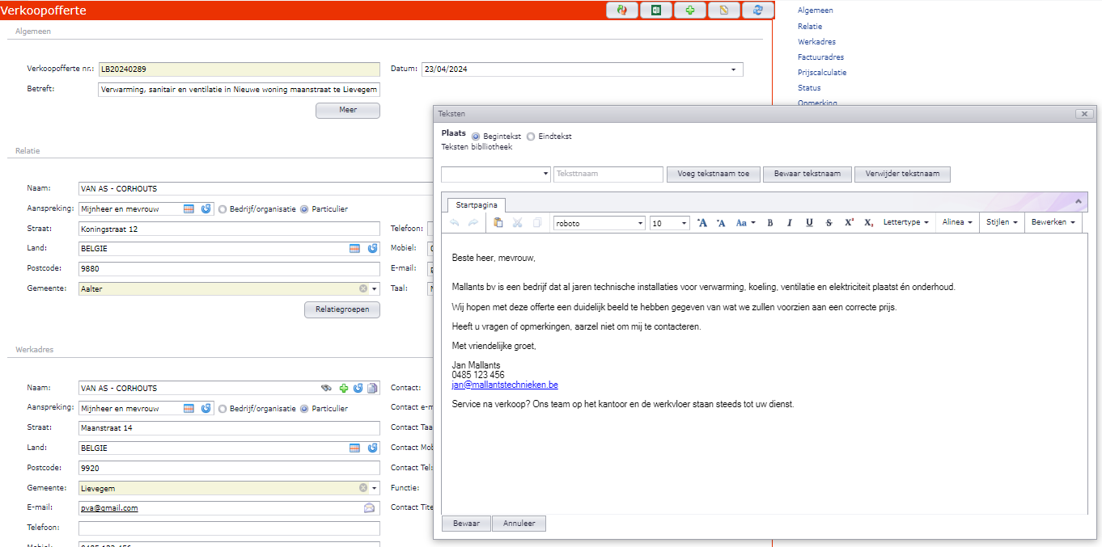Open the Aa change case dropdown
This screenshot has height=547, width=1102.
745,223
